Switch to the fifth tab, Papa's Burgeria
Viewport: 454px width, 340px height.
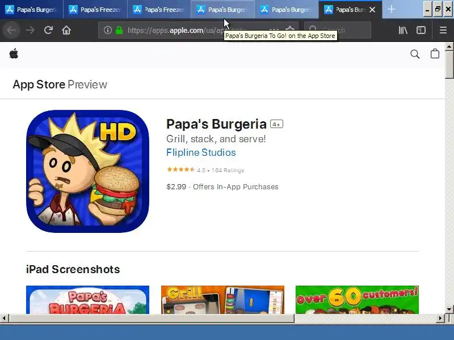point(287,10)
